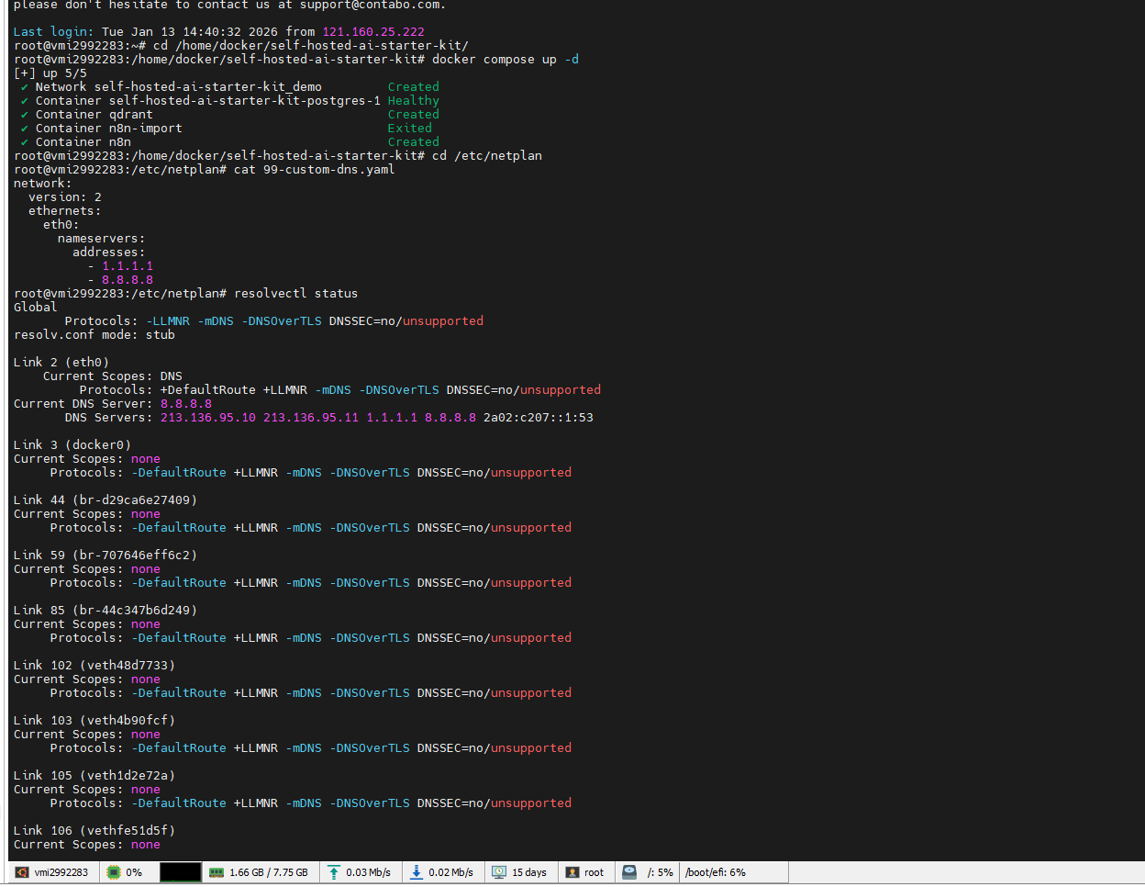The image size is (1145, 887).
Task: Click the green upload arrow icon
Action: (x=334, y=872)
